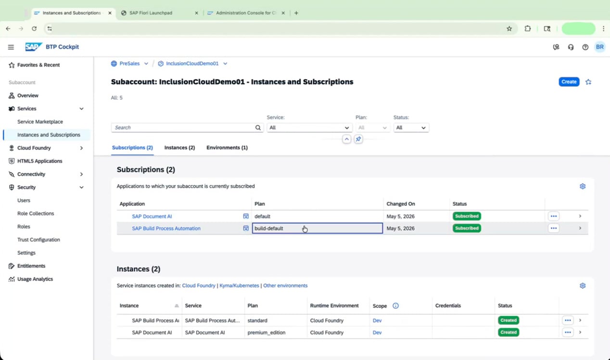This screenshot has height=360, width=610.
Task: Open SAP Document AI application link
Action: pyautogui.click(x=152, y=217)
